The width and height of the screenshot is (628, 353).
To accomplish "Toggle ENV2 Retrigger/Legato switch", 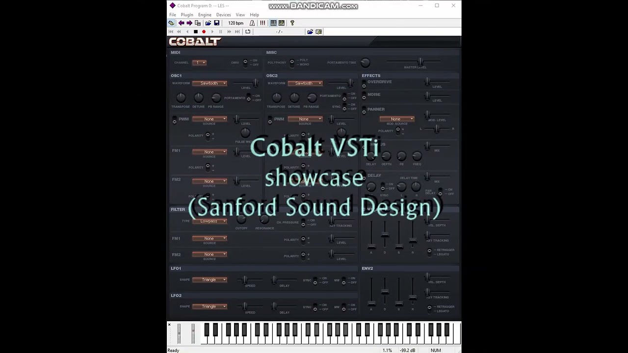I will tap(429, 309).
